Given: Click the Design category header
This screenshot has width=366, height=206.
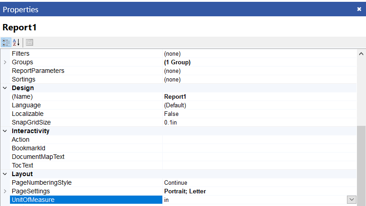Looking at the screenshot, I should click(x=23, y=88).
